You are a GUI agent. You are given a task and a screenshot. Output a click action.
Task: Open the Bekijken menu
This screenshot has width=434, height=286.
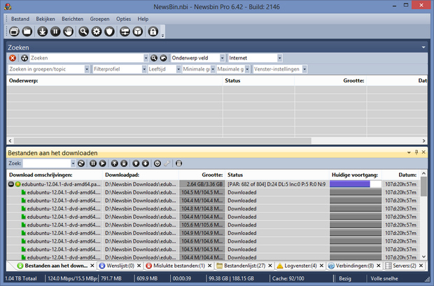click(45, 19)
